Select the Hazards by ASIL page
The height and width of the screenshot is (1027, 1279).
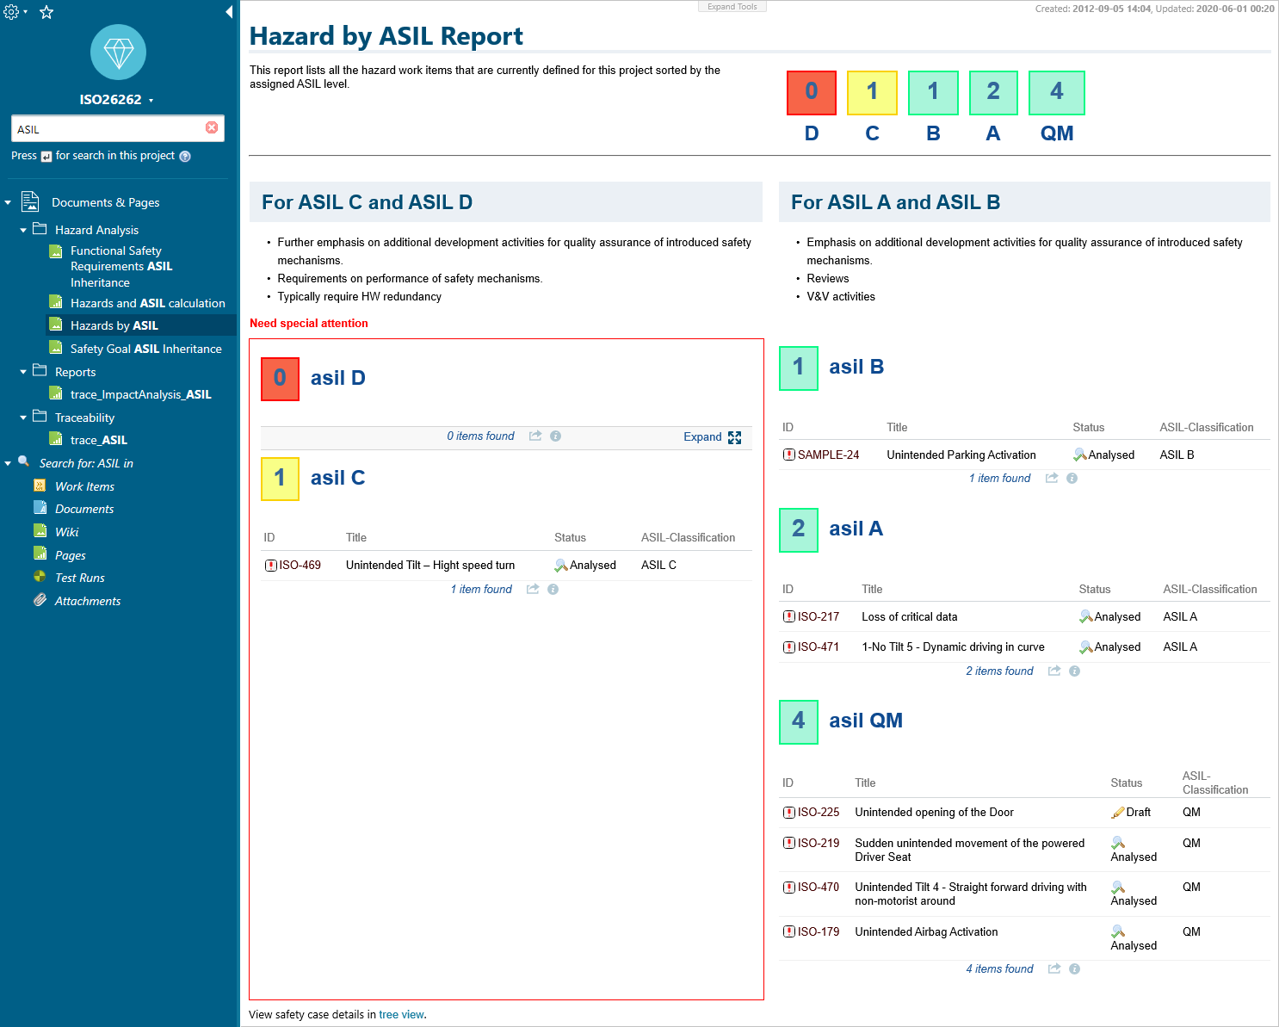tap(114, 325)
